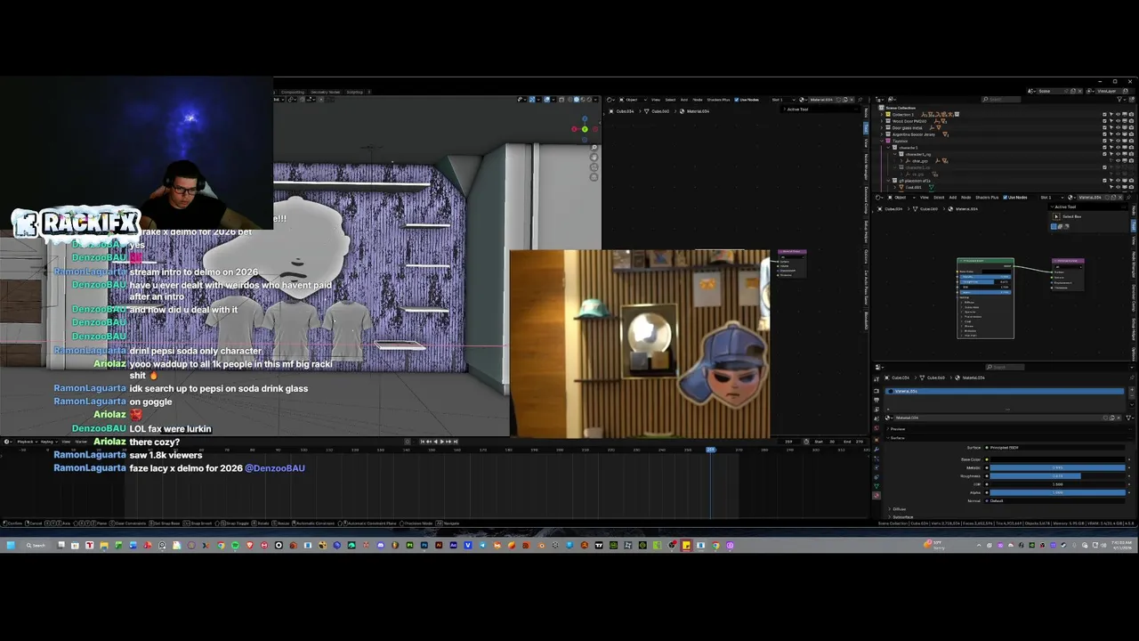The width and height of the screenshot is (1139, 641).
Task: Open the World properties tab
Action: (876, 428)
